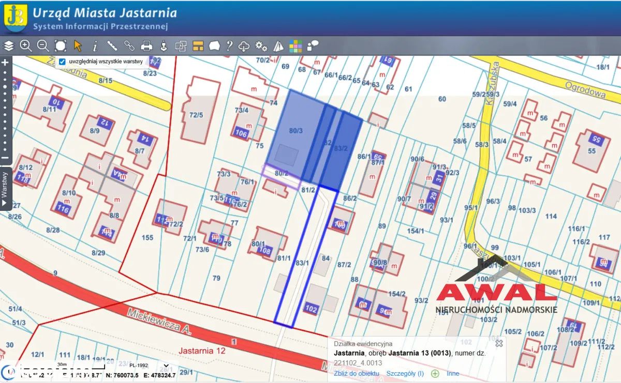The image size is (621, 383).
Task: Choose the measure ruler tool
Action: 112,46
